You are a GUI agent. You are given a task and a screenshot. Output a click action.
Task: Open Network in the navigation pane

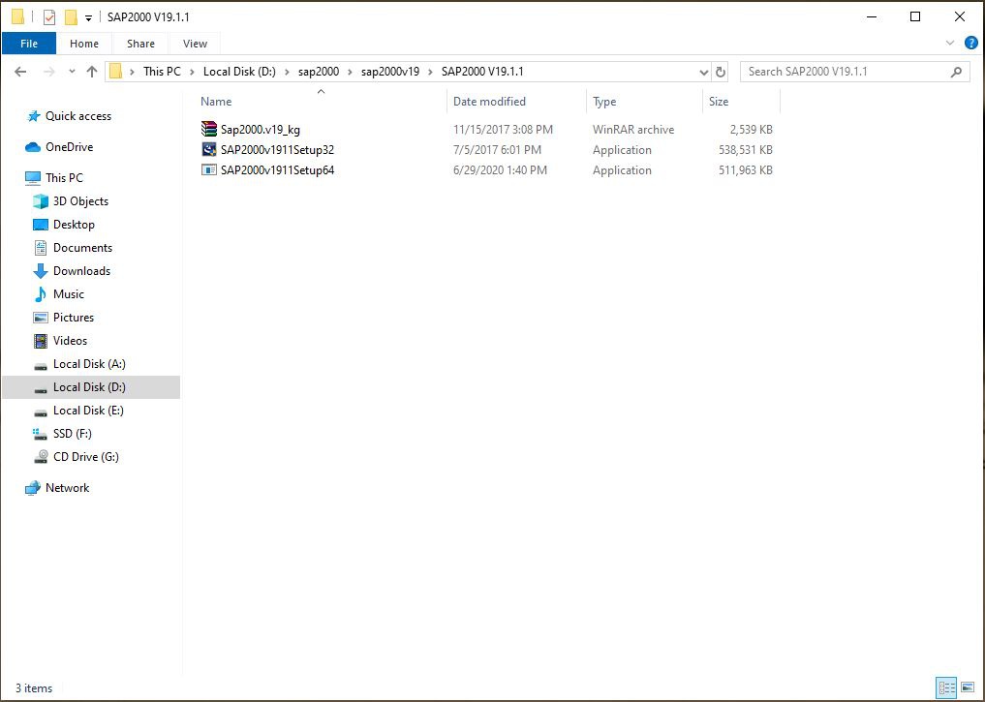click(x=67, y=488)
